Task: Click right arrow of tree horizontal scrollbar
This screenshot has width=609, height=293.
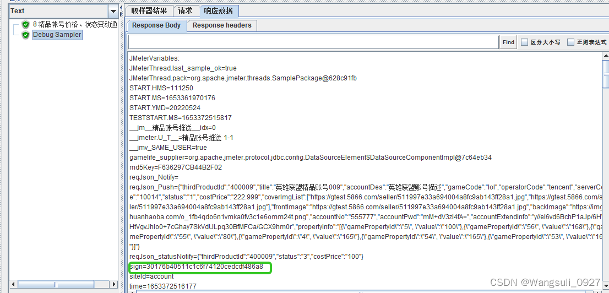Action: [x=114, y=284]
